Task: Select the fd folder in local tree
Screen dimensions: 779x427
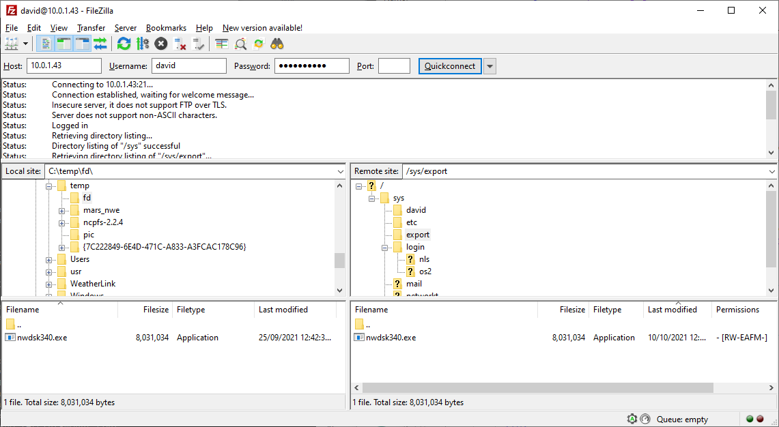Action: tap(87, 198)
